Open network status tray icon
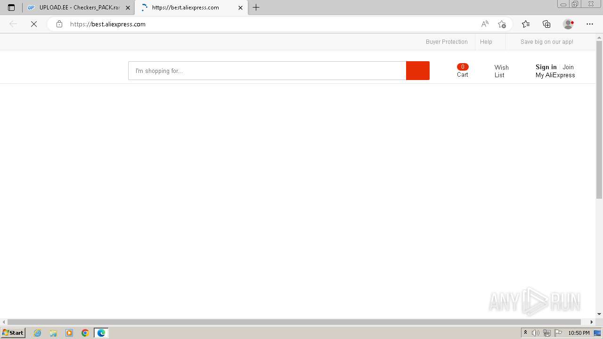The image size is (603, 339). pos(547,333)
